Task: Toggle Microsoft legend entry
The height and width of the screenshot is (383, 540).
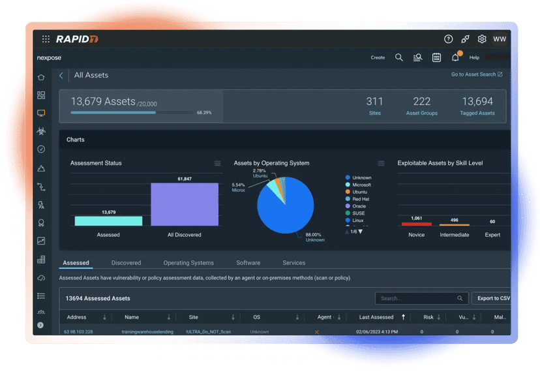Action: point(358,185)
